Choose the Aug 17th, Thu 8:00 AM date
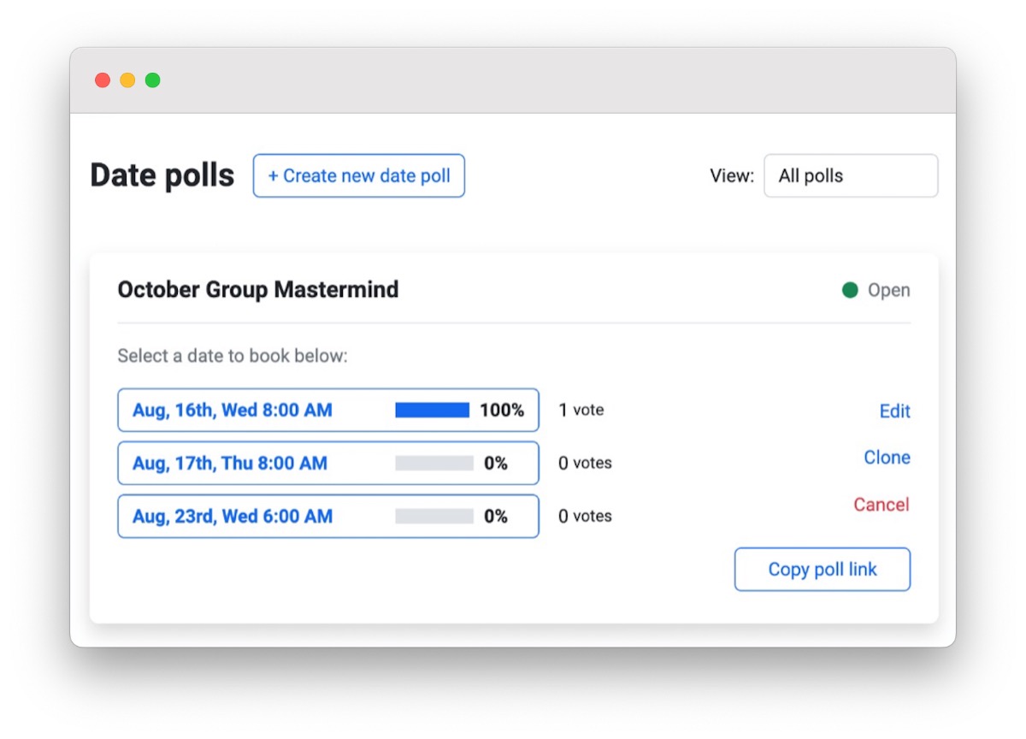 [x=230, y=464]
